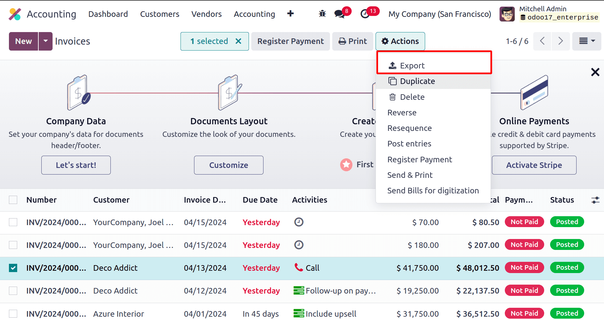This screenshot has width=604, height=320.
Task: Open the list view switcher dropdown
Action: pos(586,41)
